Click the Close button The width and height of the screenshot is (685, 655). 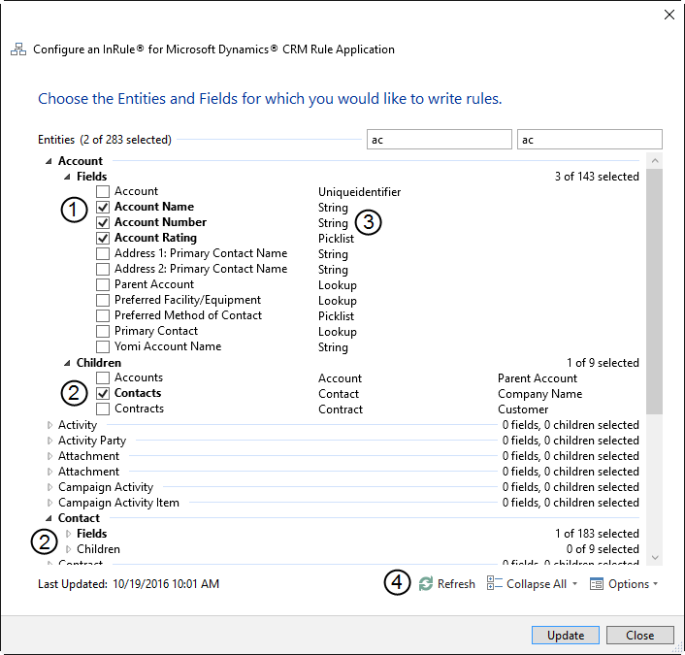(640, 635)
